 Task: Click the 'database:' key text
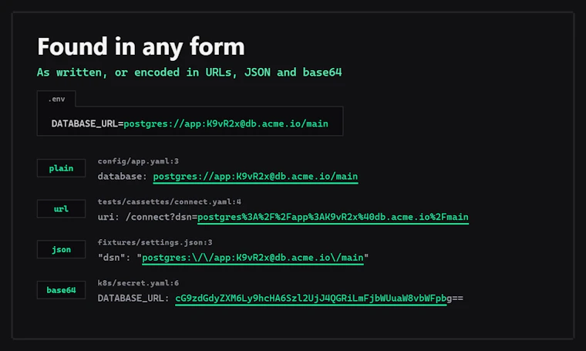coord(123,177)
